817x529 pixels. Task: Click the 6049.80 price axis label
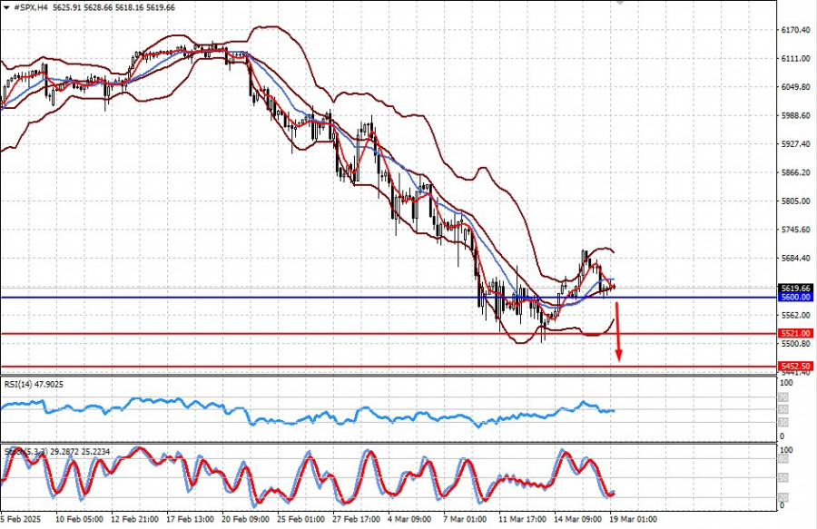pos(795,87)
